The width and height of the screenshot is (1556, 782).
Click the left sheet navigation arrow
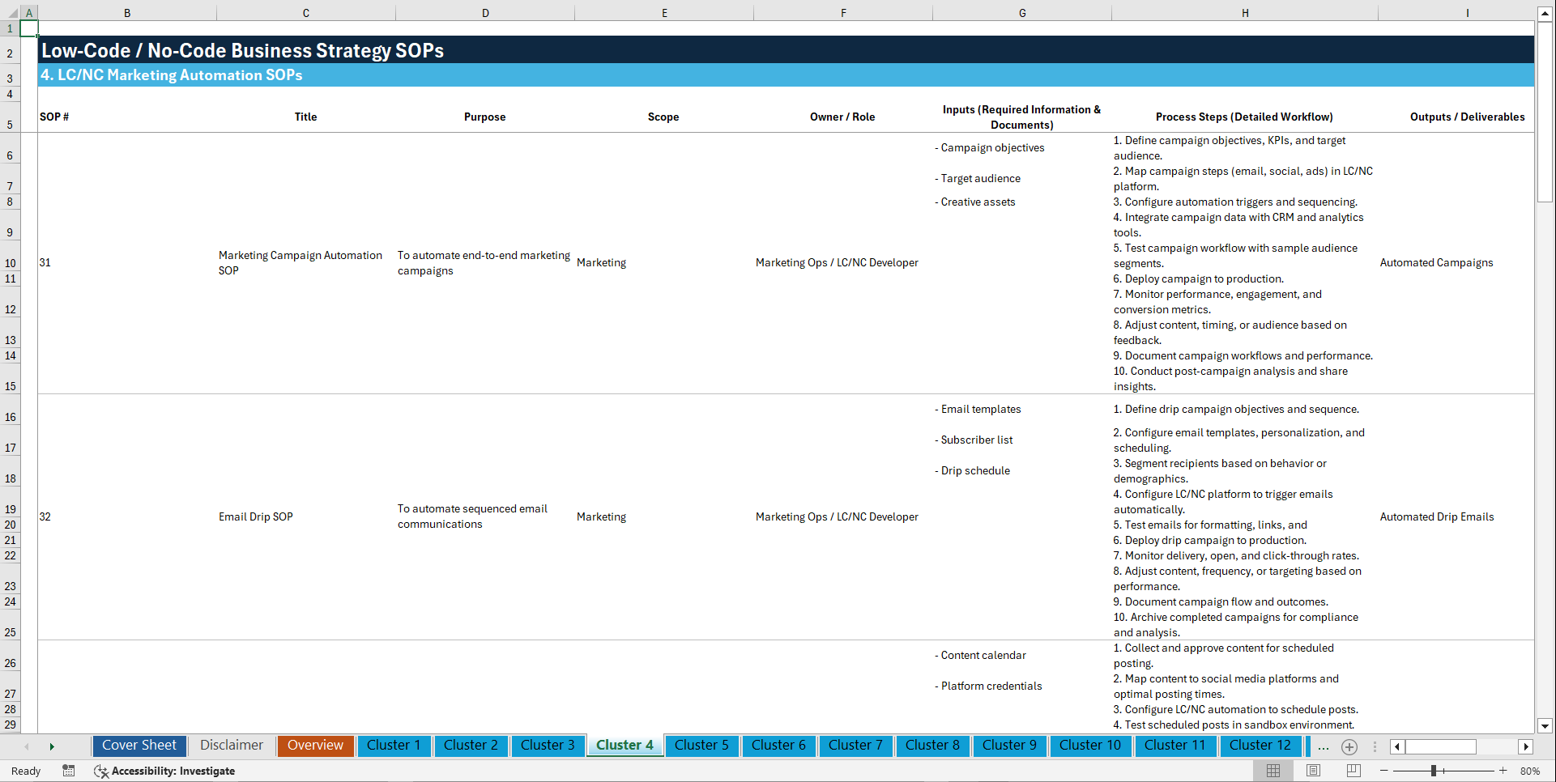27,746
